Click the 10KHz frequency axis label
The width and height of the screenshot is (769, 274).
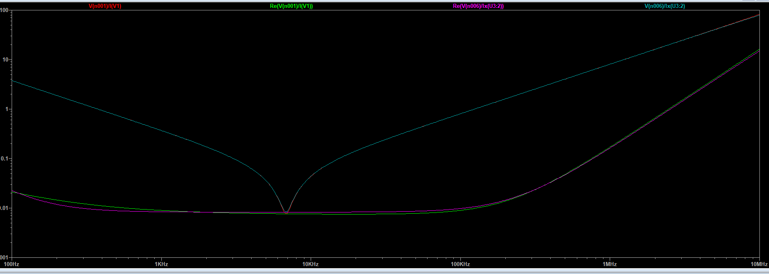pos(311,264)
